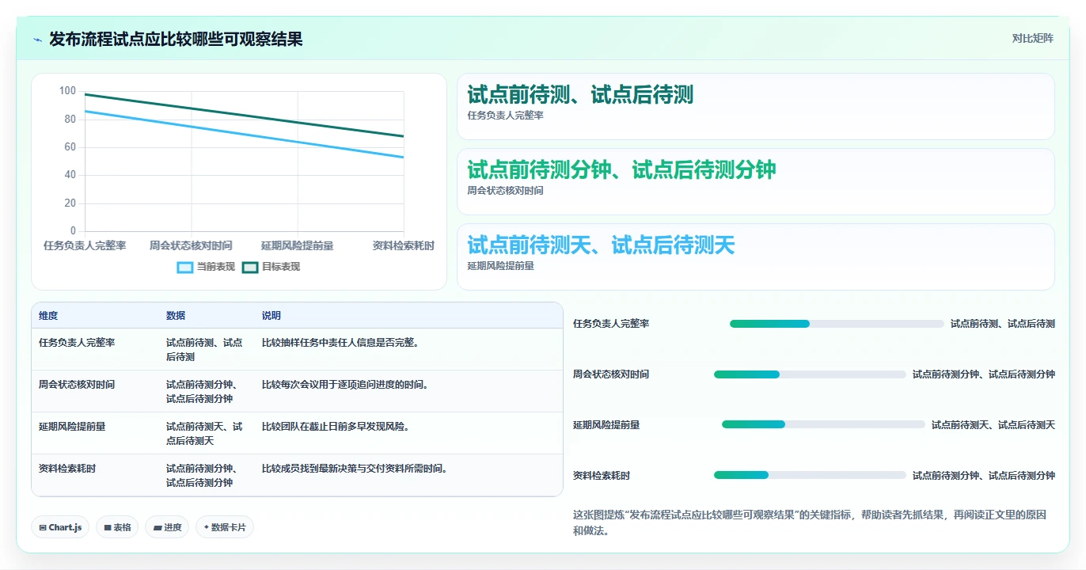The height and width of the screenshot is (570, 1086).
Task: Click the page title 发布流程试点应比较哪些可观察结果
Action: 176,40
